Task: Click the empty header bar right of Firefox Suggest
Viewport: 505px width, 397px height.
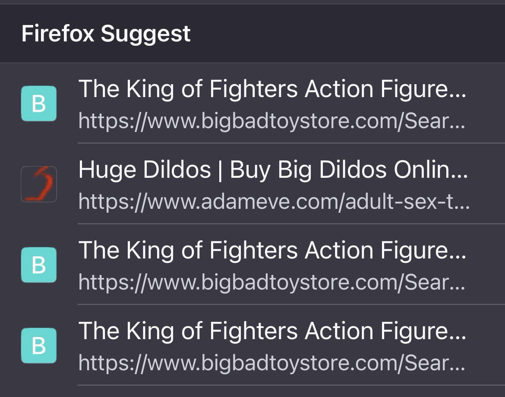Action: (345, 34)
